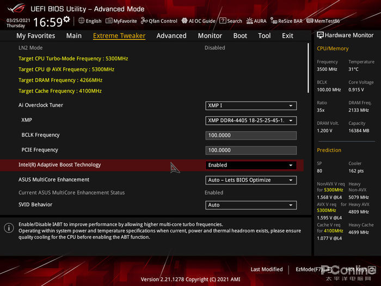
Task: Click the SP 80 prediction value
Action: [319, 171]
